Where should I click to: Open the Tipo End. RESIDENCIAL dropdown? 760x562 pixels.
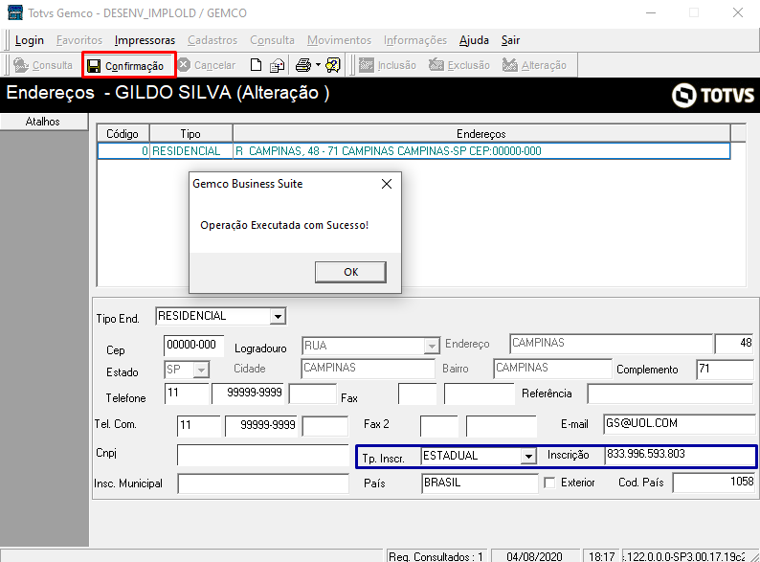point(278,317)
